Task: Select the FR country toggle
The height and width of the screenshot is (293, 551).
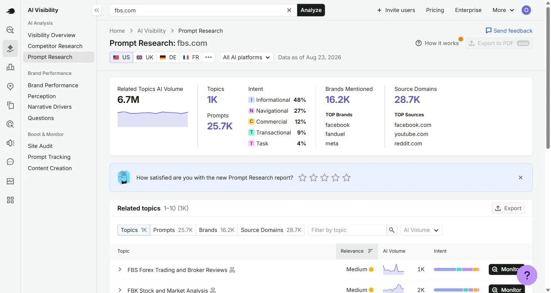Action: [191, 57]
